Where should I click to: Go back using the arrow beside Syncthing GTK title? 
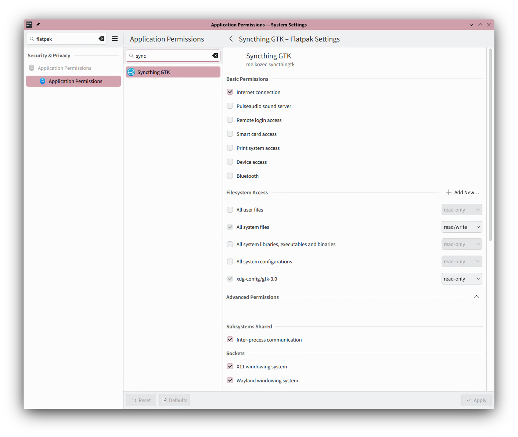pos(231,39)
